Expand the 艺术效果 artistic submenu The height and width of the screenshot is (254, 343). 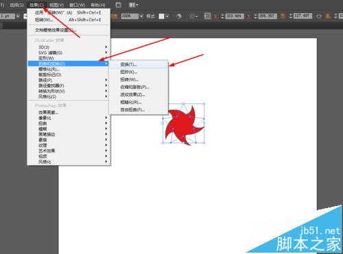click(x=69, y=151)
